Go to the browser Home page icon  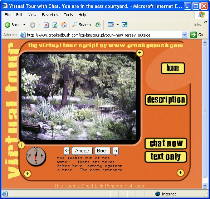[64, 25]
